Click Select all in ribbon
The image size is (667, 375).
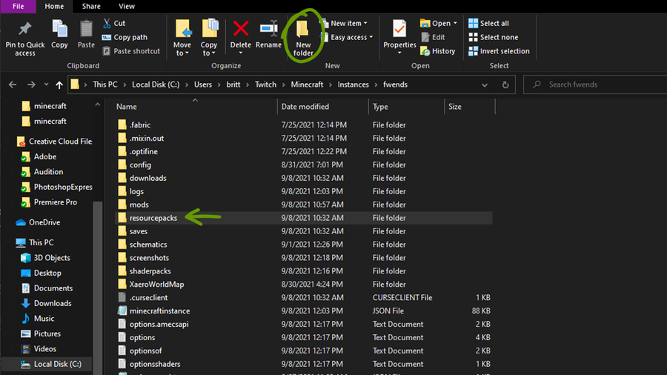(488, 24)
